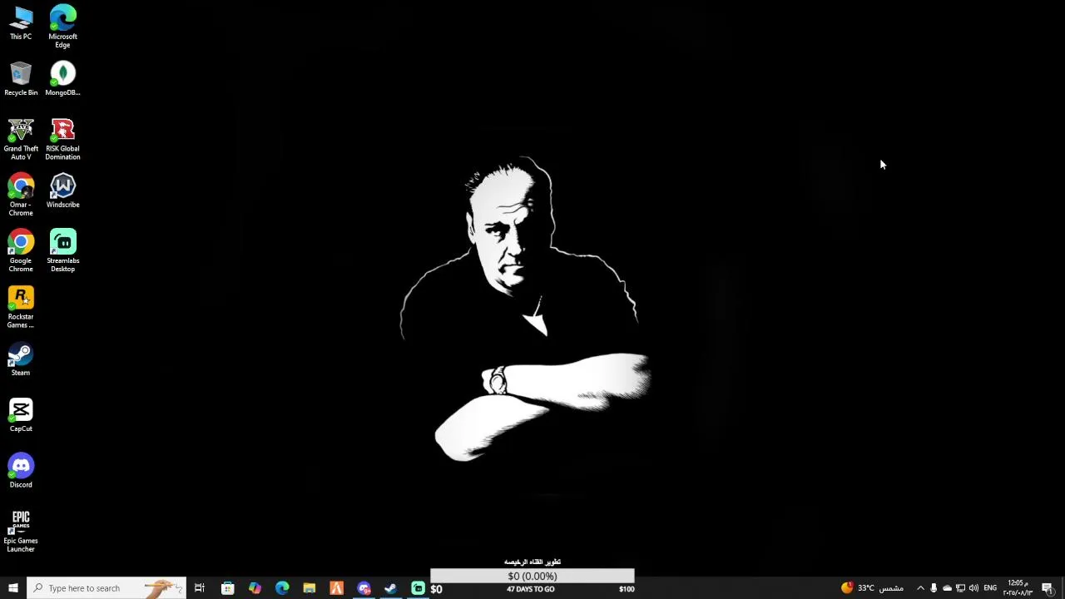The image size is (1065, 599).
Task: Select the Discord desktop shortcut
Action: [21, 471]
